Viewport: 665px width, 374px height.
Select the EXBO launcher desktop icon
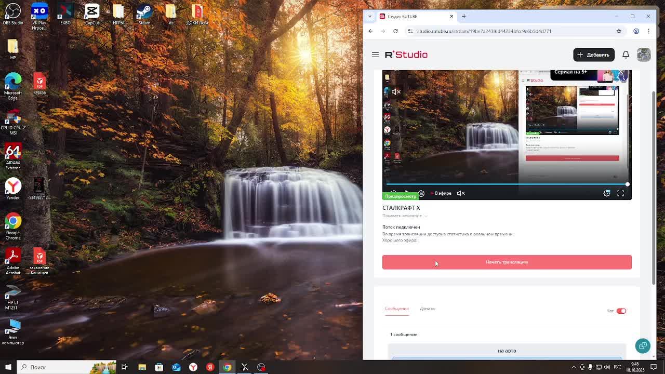pos(65,14)
